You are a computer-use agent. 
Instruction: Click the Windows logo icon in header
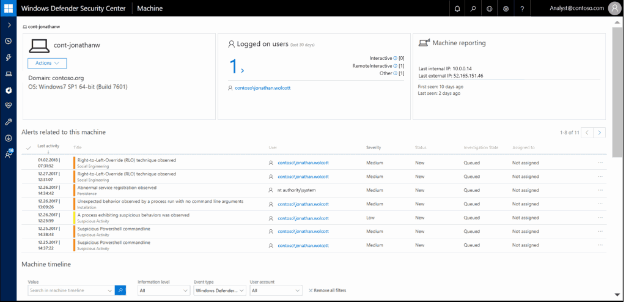(x=9, y=9)
